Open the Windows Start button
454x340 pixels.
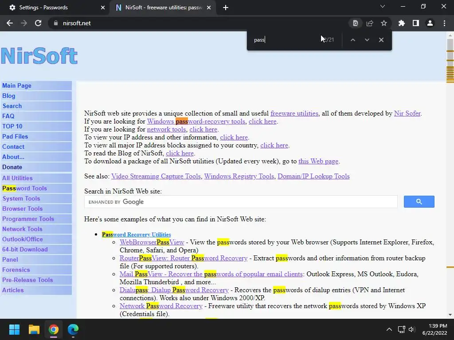tap(14, 329)
